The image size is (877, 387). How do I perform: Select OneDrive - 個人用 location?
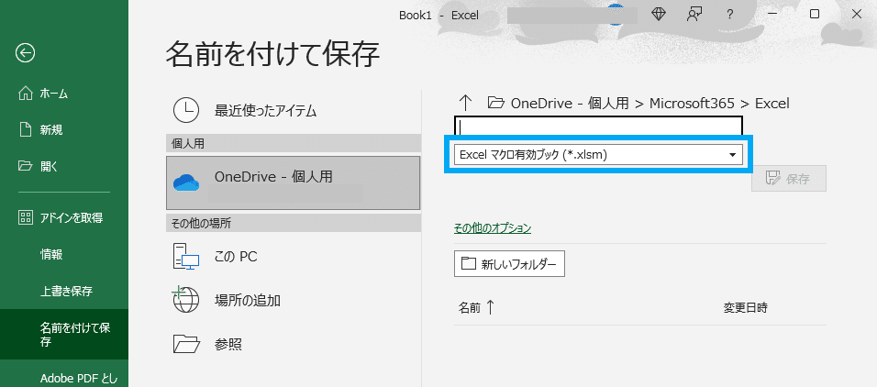pos(293,182)
